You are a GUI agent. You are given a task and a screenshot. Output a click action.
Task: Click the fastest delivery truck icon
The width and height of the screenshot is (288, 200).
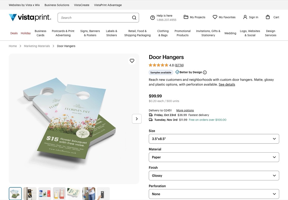(151, 115)
